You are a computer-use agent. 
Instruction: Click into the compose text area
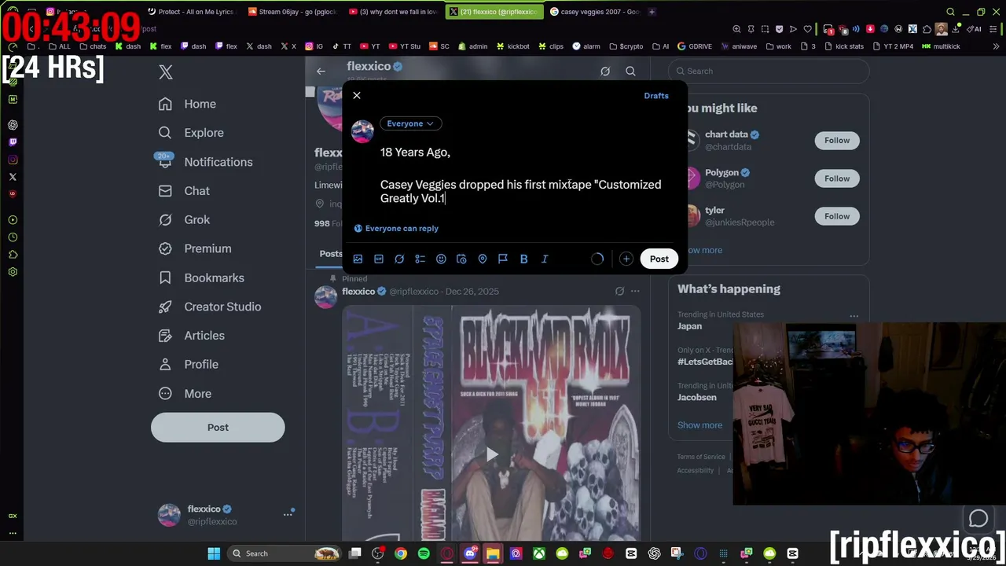pos(522,175)
